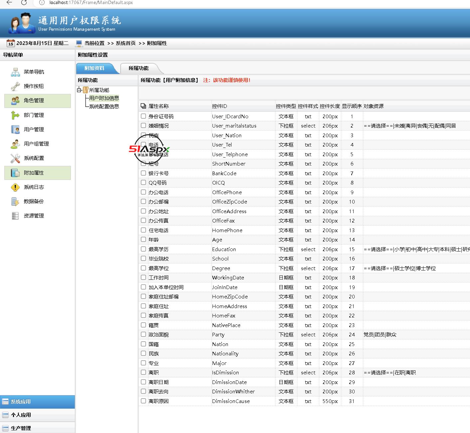Open 用户管理 by its icon
Image resolution: width=470 pixels, height=433 pixels.
point(15,130)
